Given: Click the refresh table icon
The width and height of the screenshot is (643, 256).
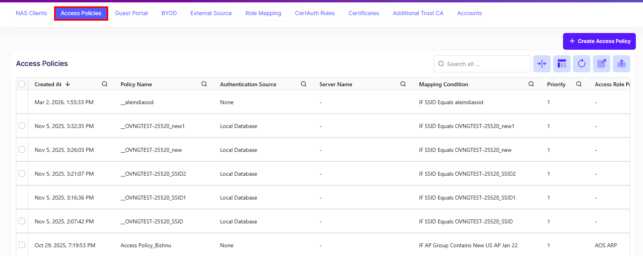Looking at the screenshot, I should point(581,64).
